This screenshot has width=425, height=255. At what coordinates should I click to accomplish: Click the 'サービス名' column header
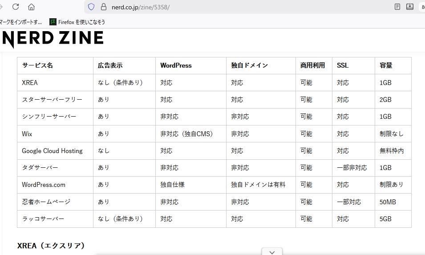(37, 65)
